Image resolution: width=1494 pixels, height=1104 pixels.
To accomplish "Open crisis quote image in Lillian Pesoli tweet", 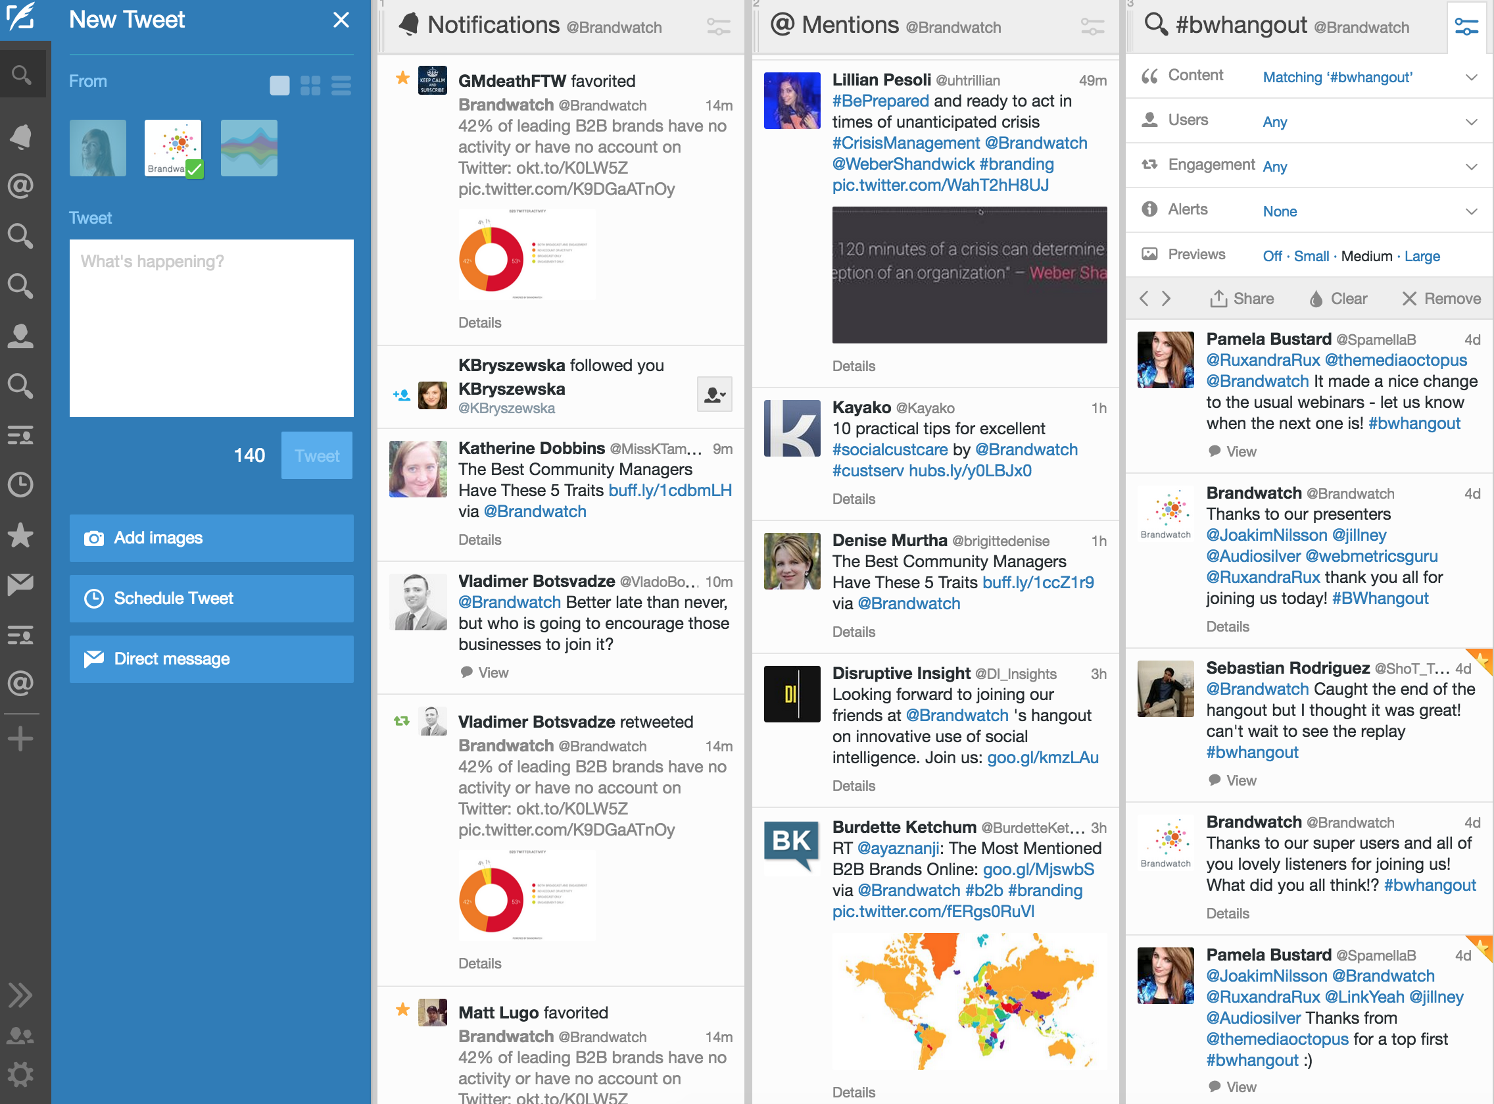I will pyautogui.click(x=969, y=274).
